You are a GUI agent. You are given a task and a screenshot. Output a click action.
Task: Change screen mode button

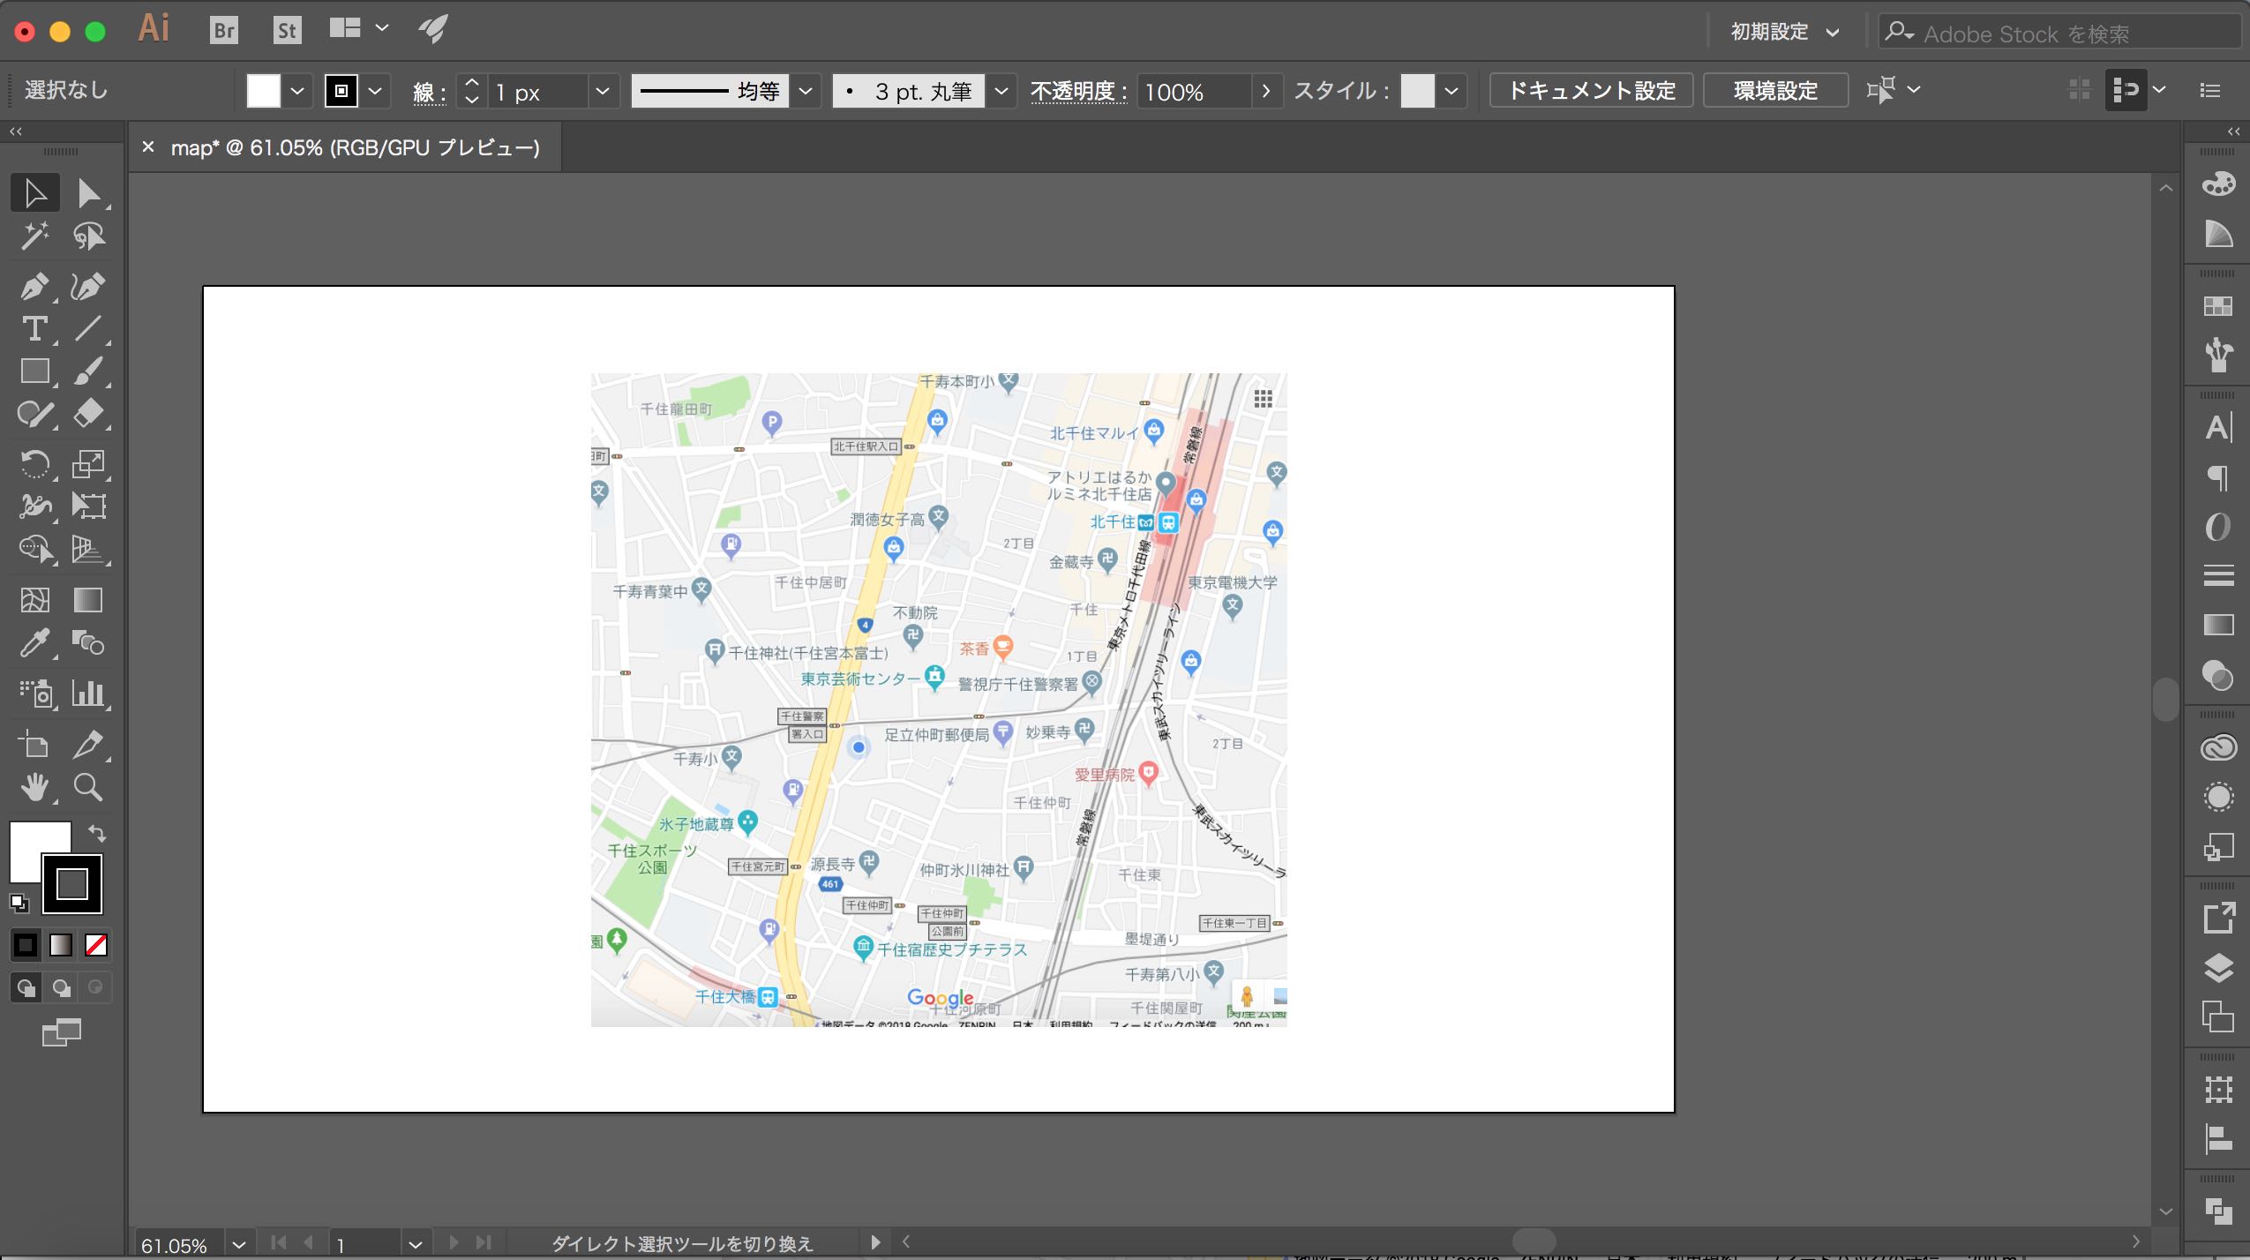[62, 1032]
